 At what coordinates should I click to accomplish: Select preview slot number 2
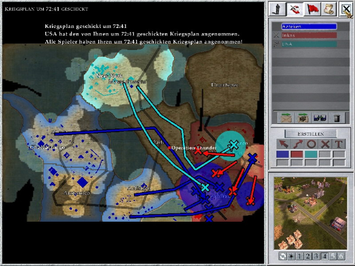coord(308,256)
